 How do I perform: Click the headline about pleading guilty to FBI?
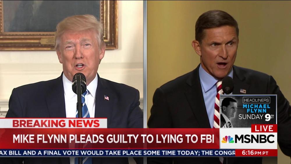[113, 139]
